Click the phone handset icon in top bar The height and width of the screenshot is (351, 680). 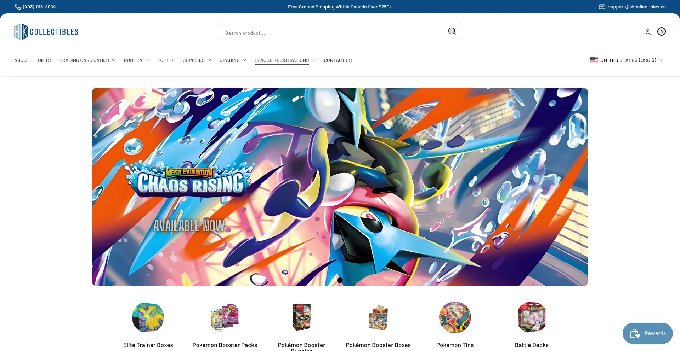point(17,7)
